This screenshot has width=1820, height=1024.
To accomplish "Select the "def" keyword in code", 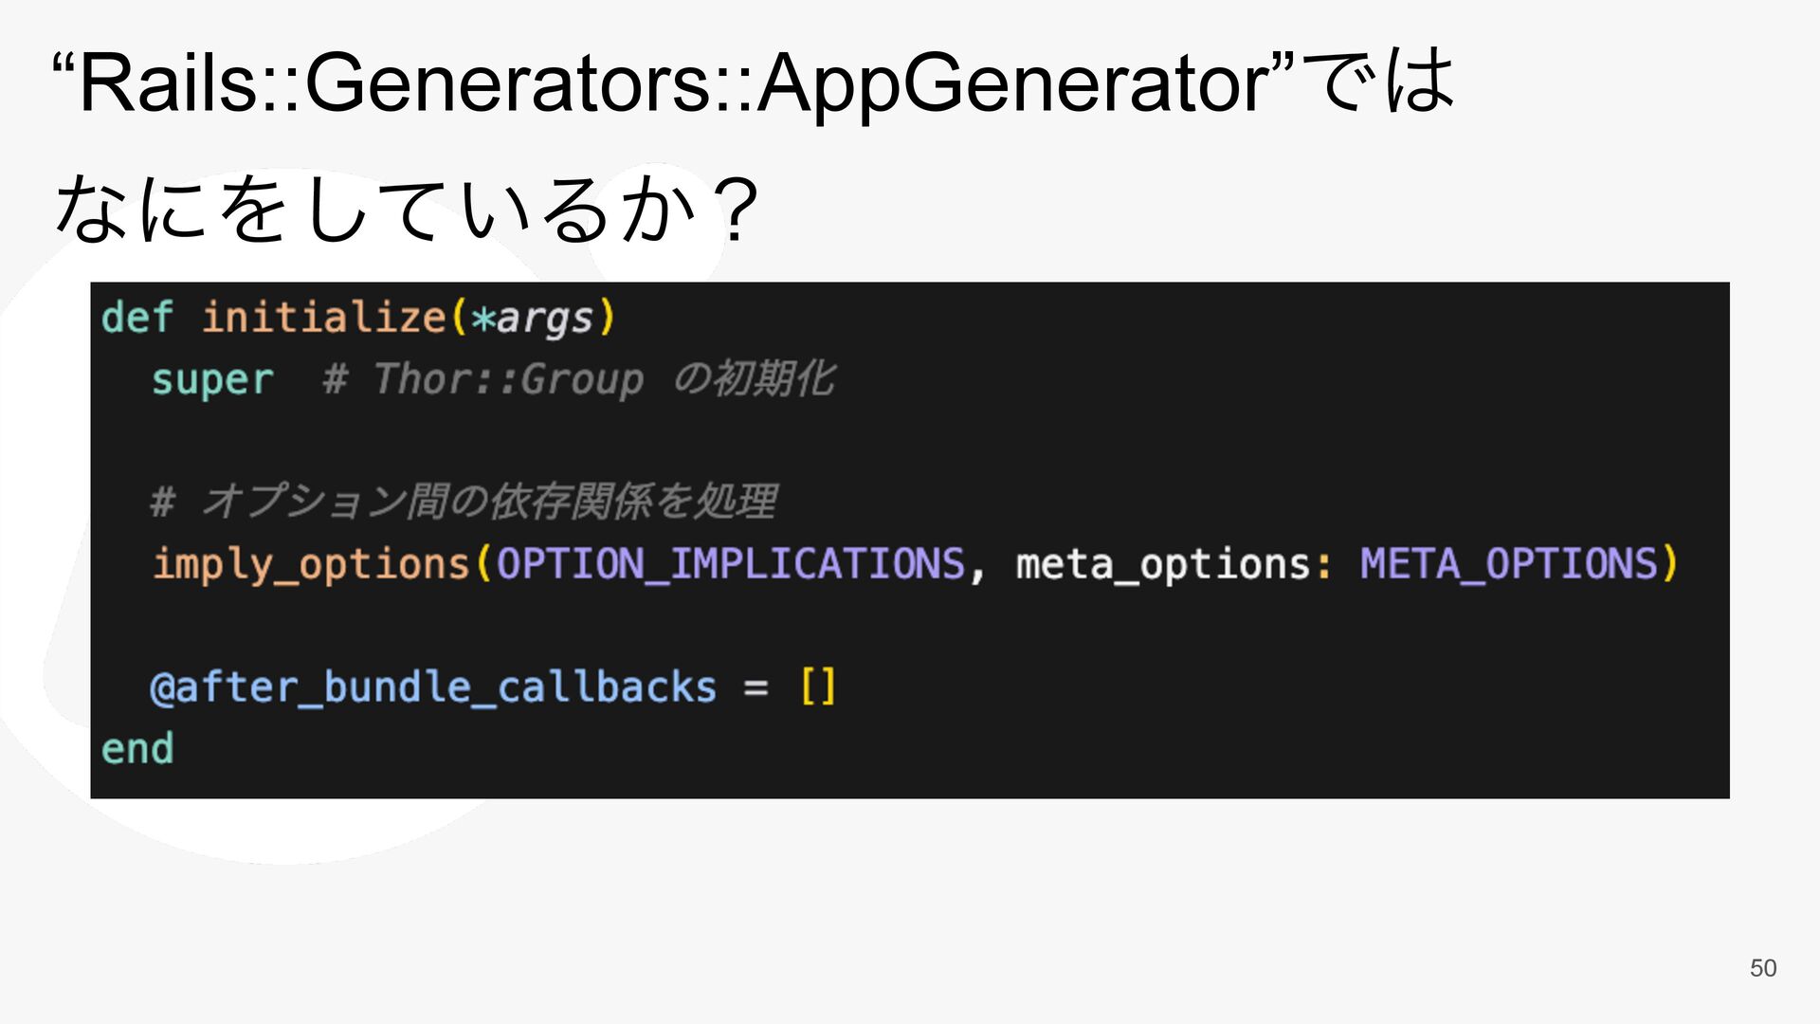I will [x=137, y=317].
